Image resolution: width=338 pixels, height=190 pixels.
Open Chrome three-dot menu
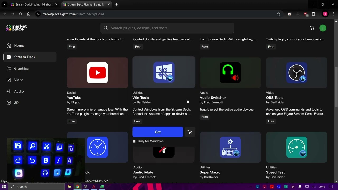point(333,14)
